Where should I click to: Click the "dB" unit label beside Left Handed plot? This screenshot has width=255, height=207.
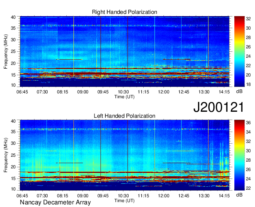239,195
